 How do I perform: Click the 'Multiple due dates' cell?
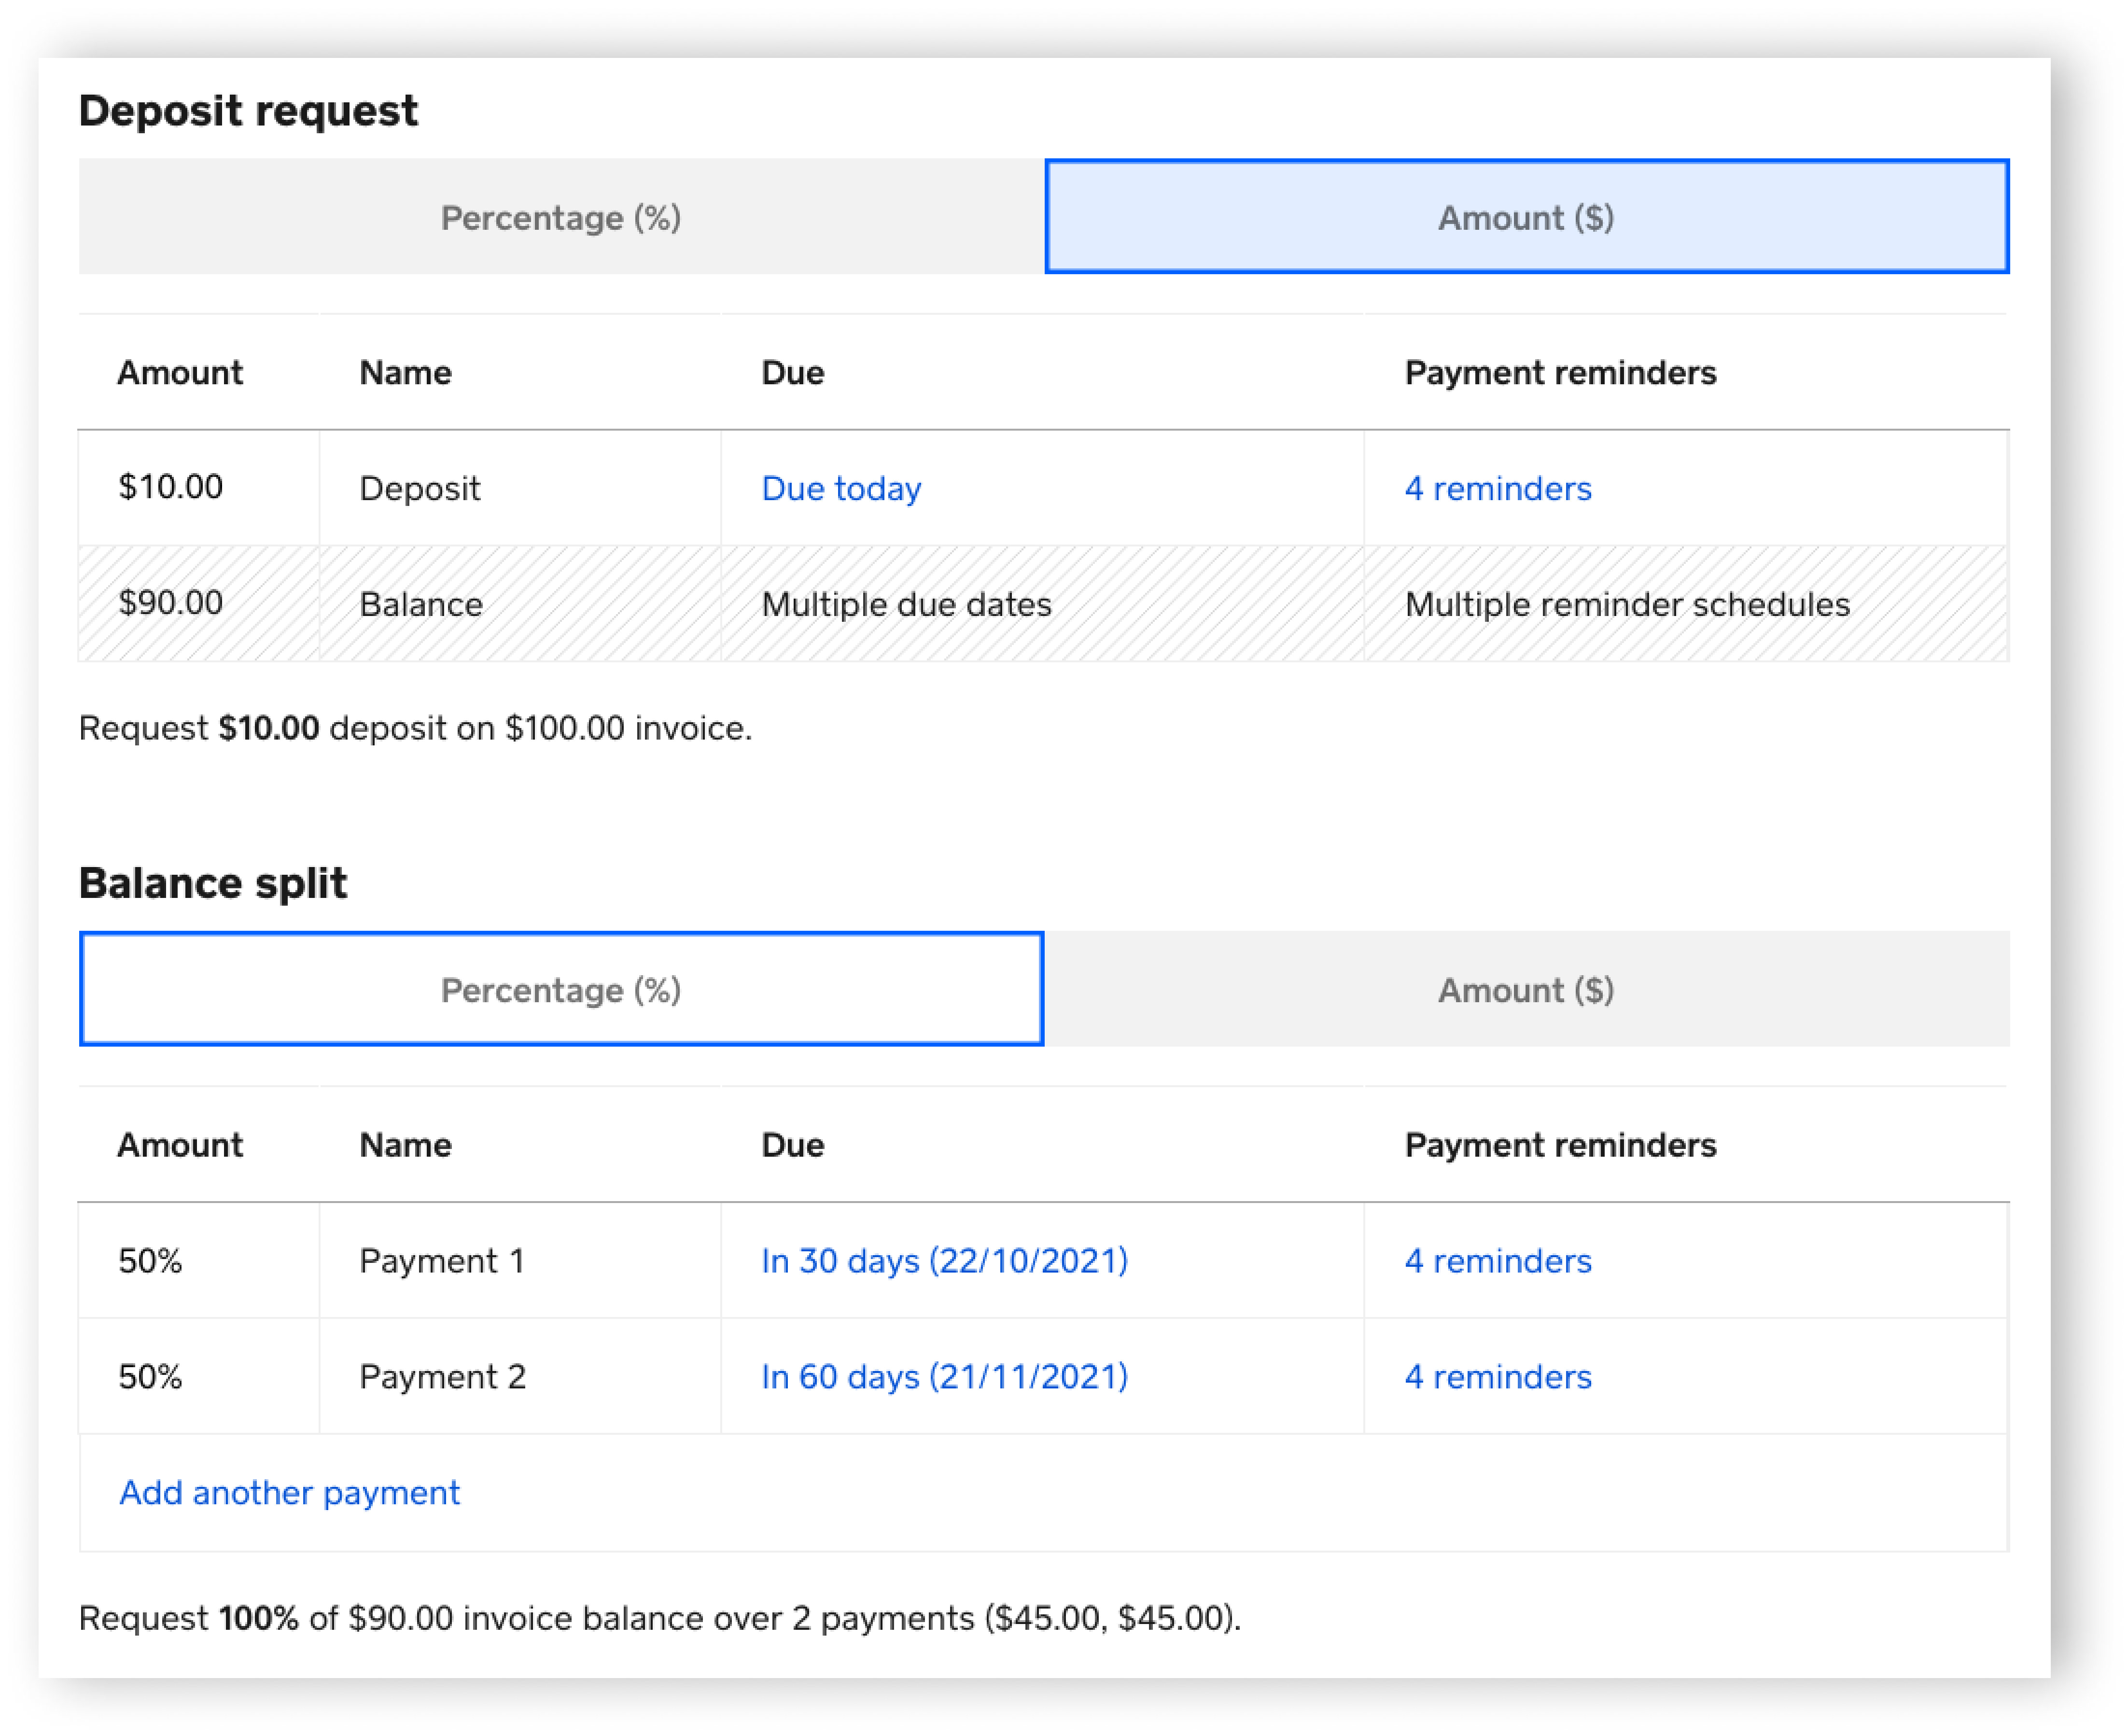pyautogui.click(x=906, y=604)
